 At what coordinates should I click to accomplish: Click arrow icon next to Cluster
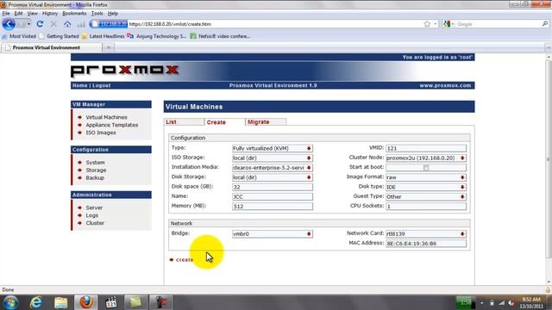(x=80, y=223)
